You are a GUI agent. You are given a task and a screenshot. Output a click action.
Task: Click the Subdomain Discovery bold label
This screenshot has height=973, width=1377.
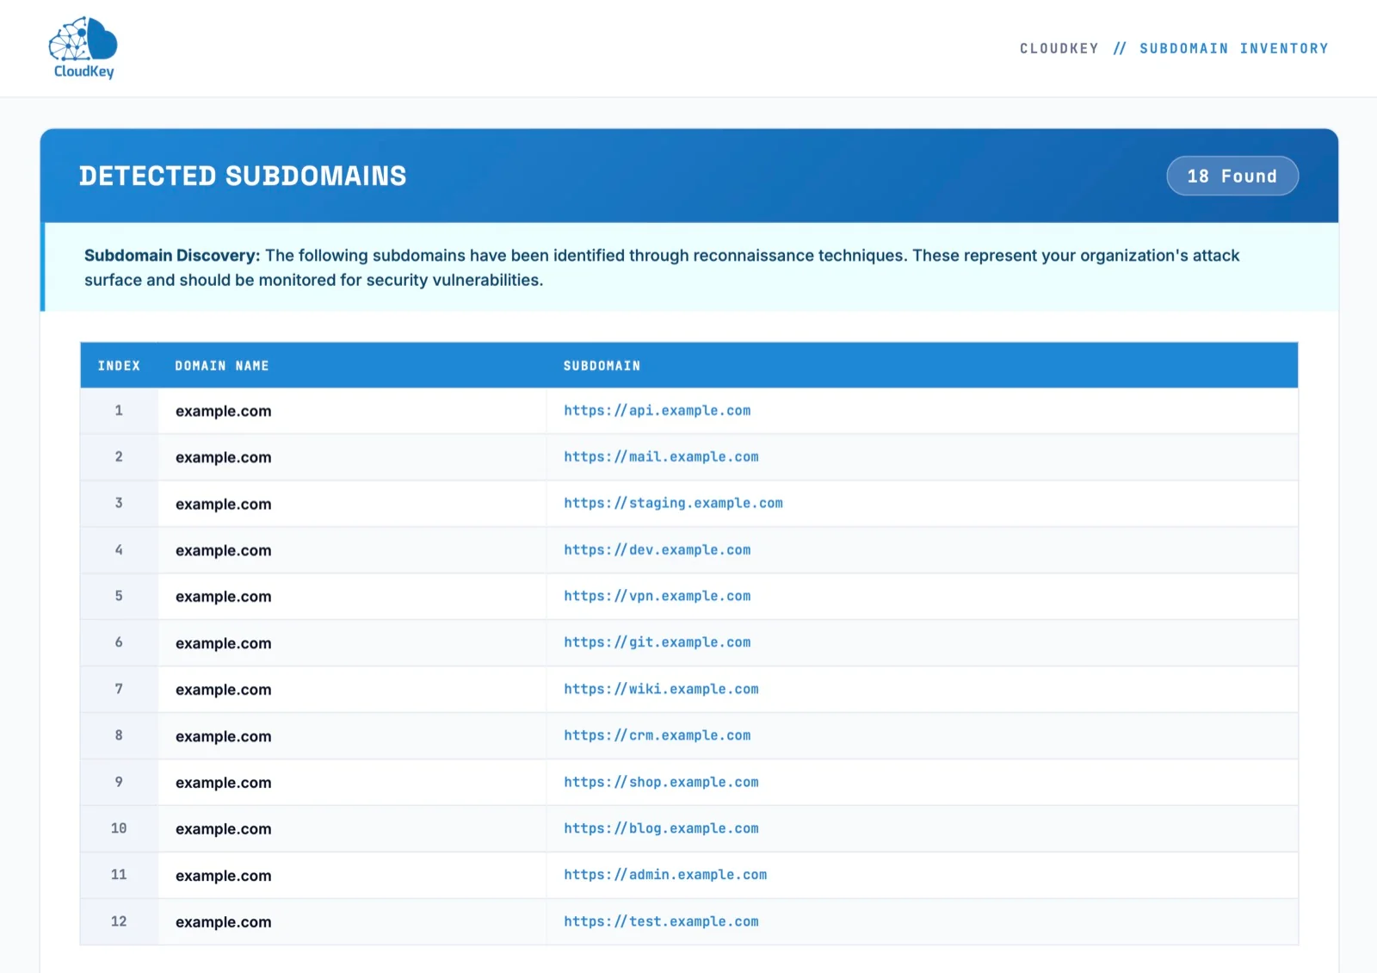point(172,256)
